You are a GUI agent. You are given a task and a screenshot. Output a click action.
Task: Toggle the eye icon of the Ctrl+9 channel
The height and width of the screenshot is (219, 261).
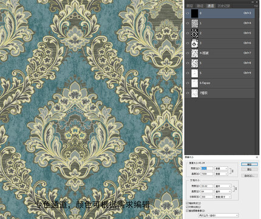coord(188,73)
